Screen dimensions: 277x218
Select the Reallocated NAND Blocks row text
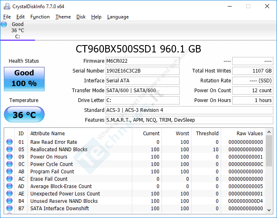click(59, 149)
